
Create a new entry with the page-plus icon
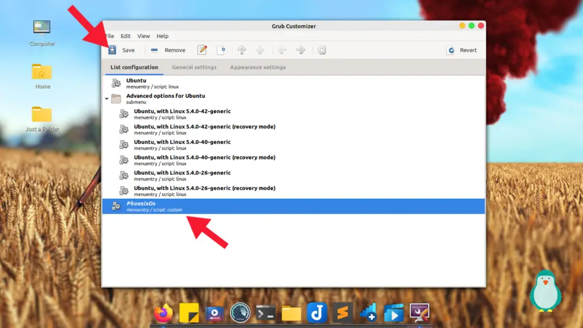click(221, 50)
